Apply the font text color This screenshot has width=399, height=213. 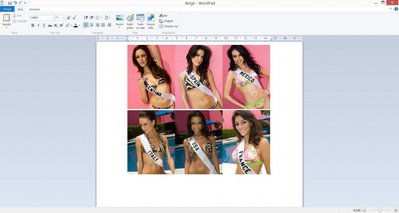76,26
